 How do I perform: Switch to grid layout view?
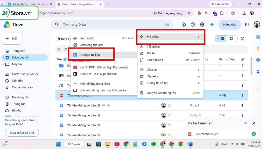click(232, 39)
